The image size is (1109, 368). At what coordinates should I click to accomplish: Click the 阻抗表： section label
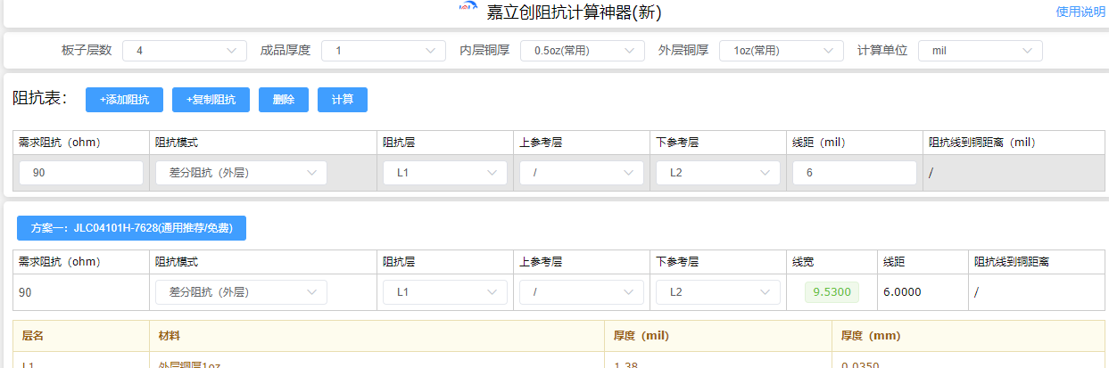[40, 99]
